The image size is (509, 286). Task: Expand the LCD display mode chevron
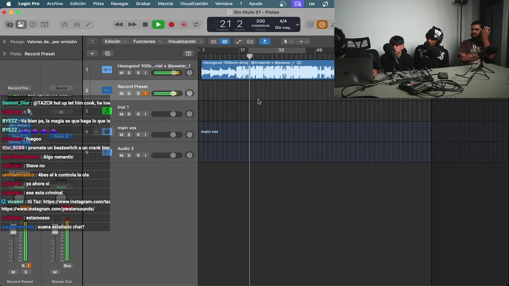click(297, 25)
